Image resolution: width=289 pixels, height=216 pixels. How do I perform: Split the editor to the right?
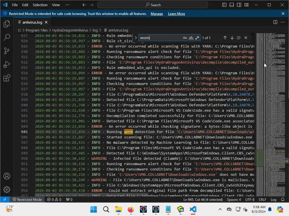click(x=275, y=22)
